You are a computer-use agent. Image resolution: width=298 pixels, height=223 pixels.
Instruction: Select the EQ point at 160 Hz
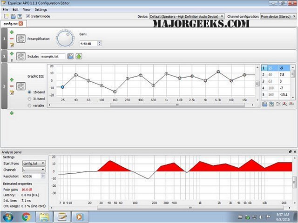pyautogui.click(x=115, y=92)
